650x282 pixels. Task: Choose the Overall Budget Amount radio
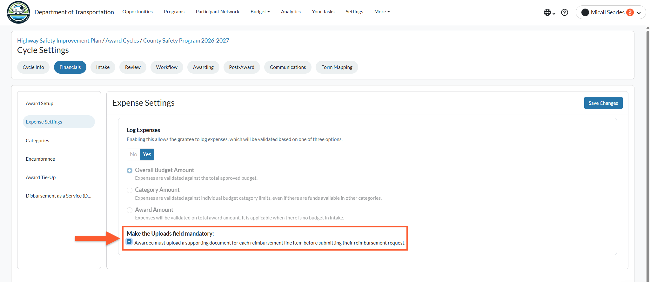tap(130, 171)
